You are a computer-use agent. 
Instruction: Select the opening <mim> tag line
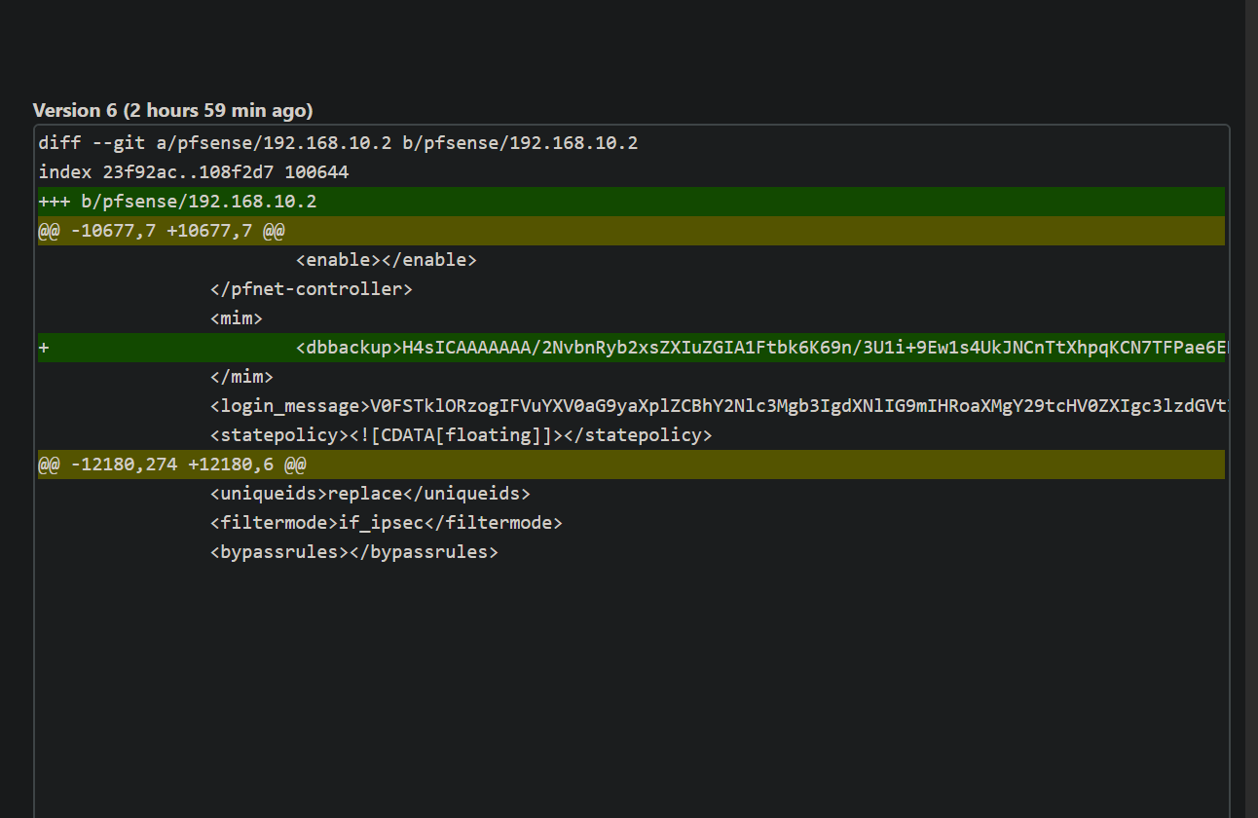click(236, 318)
